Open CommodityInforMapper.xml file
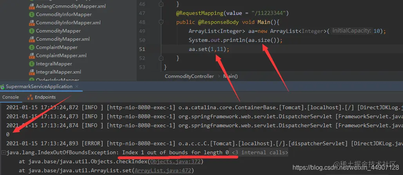 pos(68,23)
